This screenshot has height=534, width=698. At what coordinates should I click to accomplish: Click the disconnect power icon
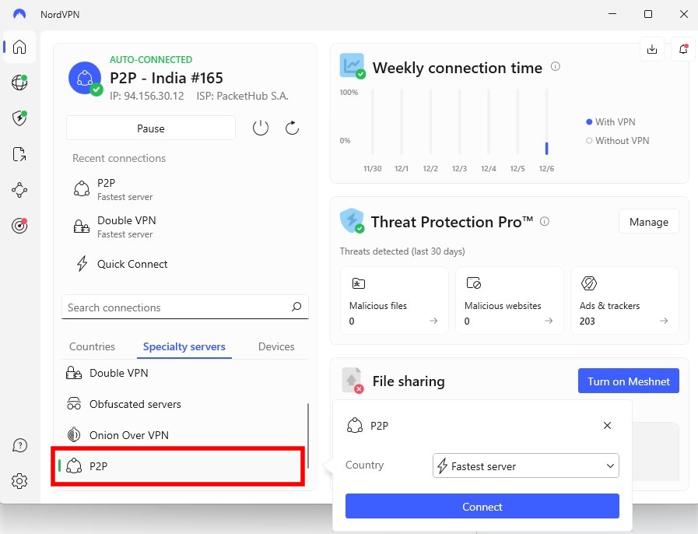pos(261,128)
